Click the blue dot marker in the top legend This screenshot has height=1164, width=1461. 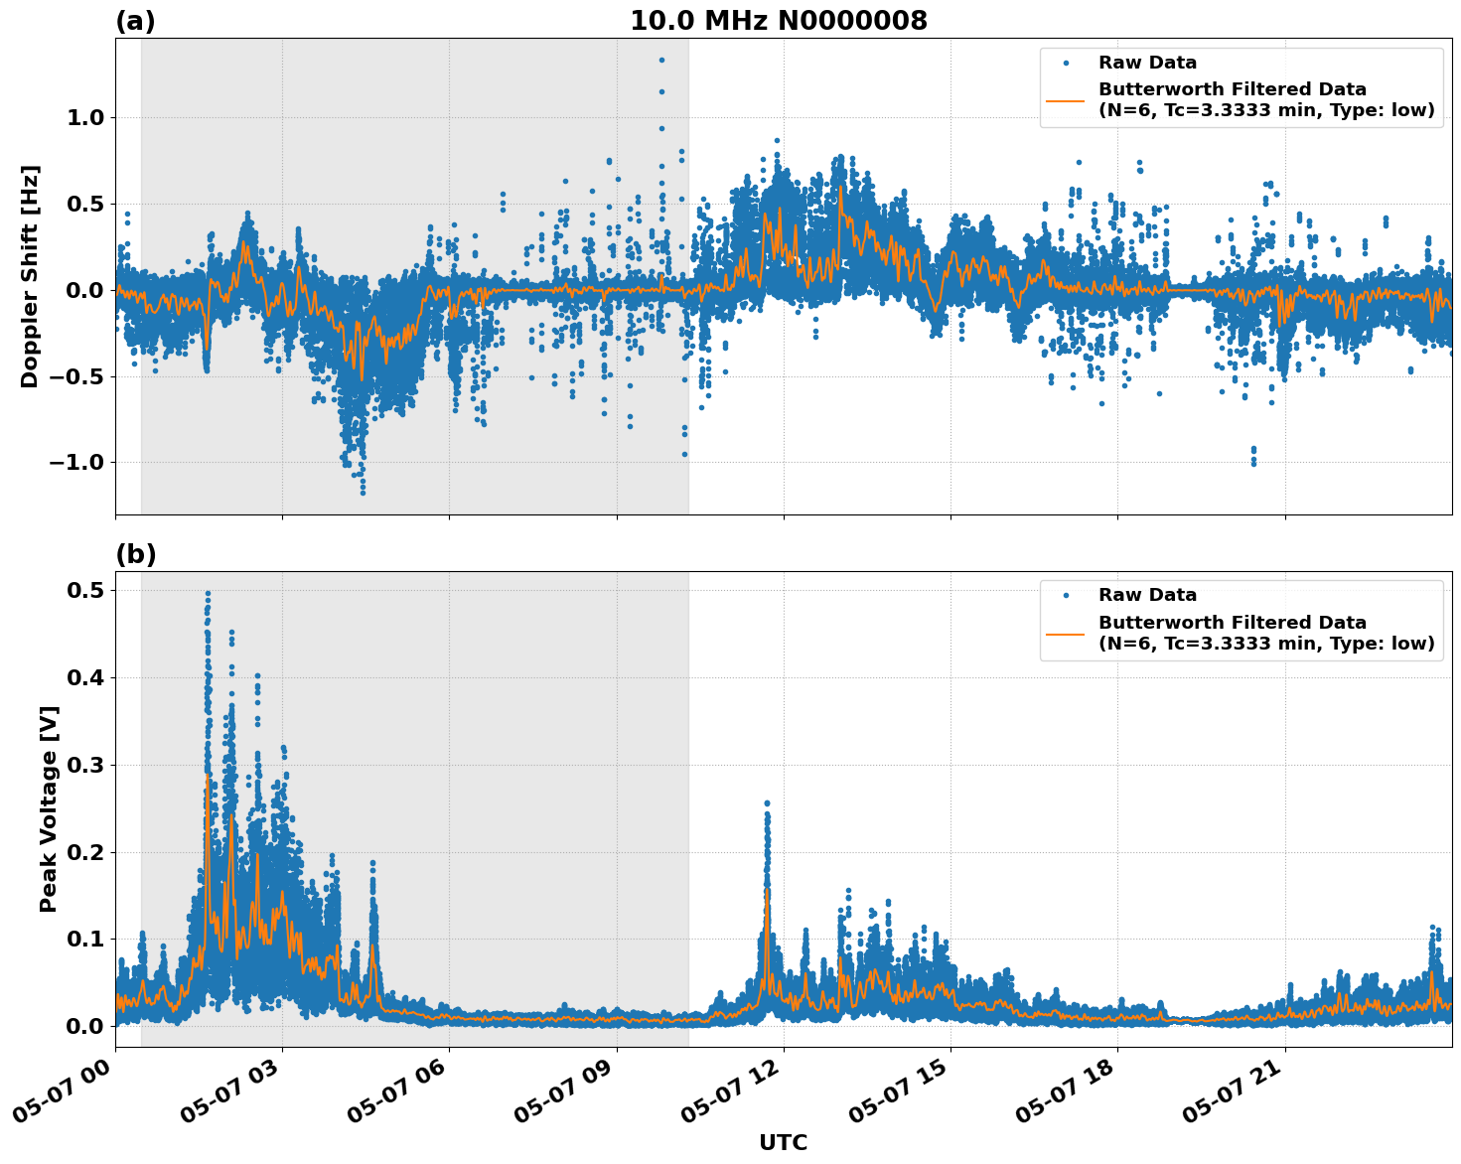[1066, 63]
